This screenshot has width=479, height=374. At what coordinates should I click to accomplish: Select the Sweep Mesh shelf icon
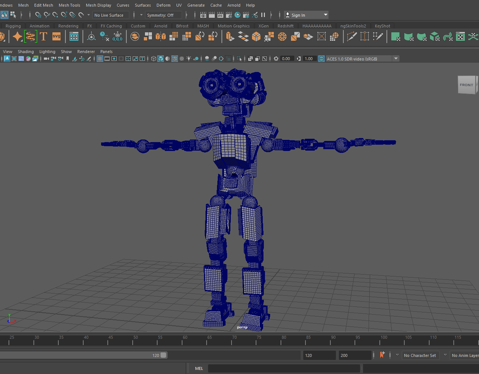coord(30,36)
